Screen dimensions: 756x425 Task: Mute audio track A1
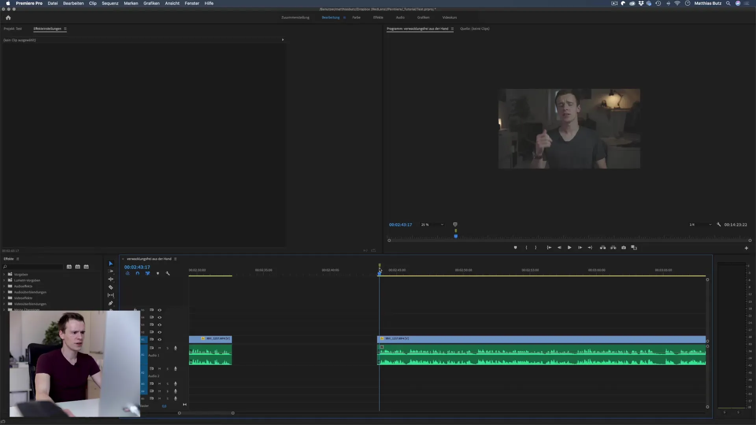[x=159, y=348]
